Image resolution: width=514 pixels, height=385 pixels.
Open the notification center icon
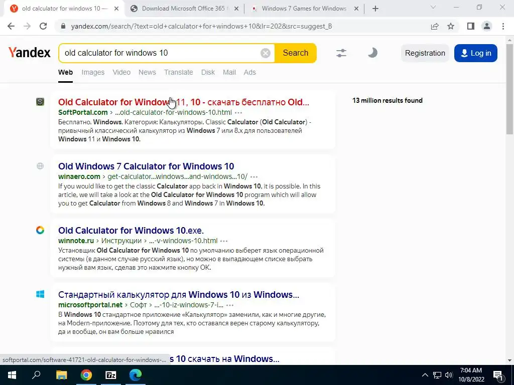[x=498, y=375]
